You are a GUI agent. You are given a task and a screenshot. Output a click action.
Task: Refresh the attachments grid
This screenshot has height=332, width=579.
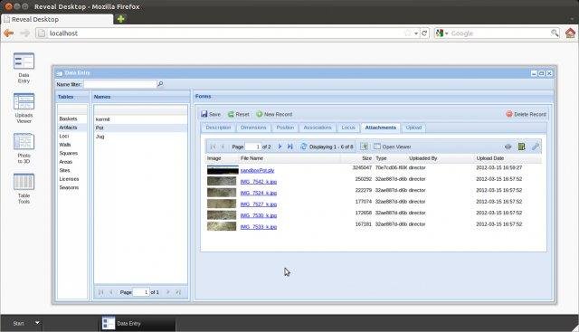click(x=304, y=147)
